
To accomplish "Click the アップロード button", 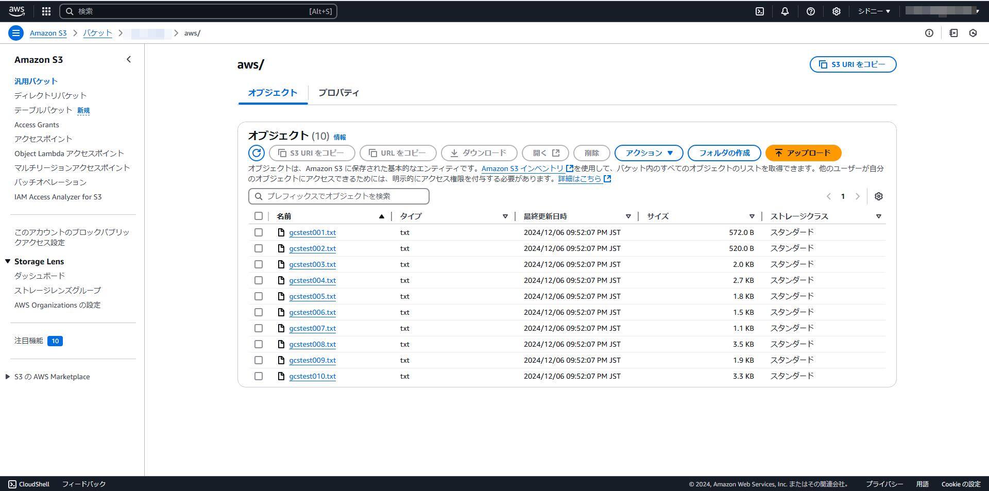I will (803, 153).
